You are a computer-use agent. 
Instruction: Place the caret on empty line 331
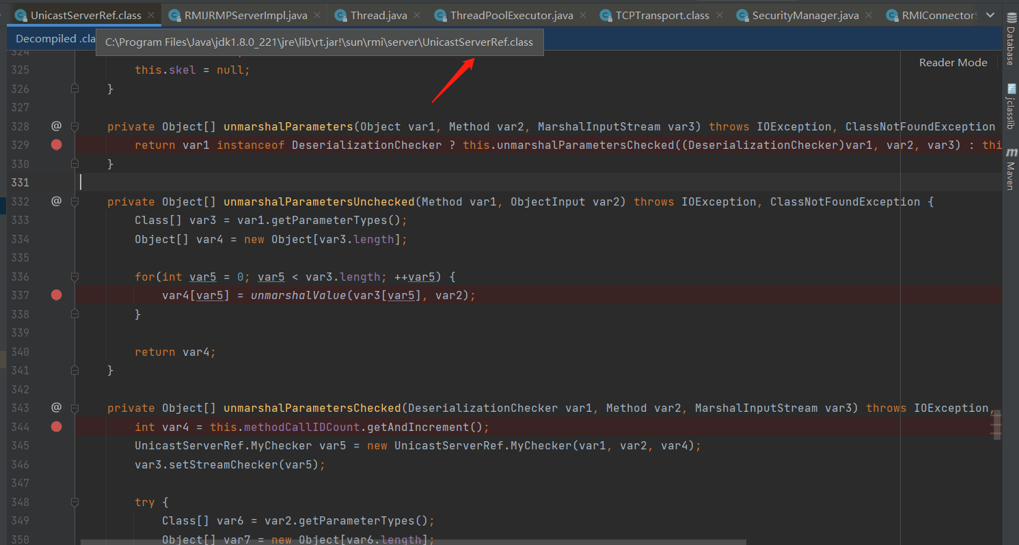point(540,182)
